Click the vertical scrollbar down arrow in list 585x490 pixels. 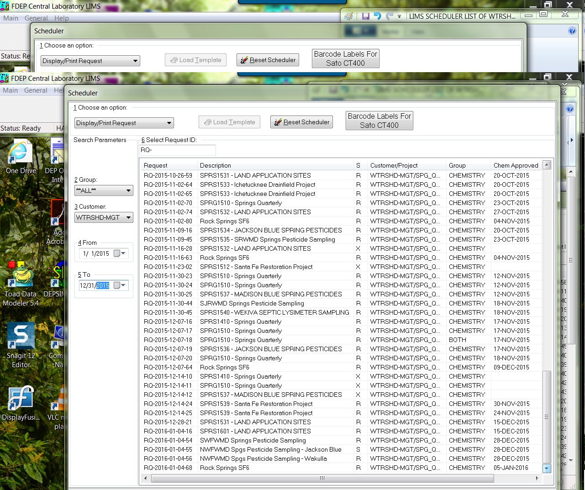point(547,468)
